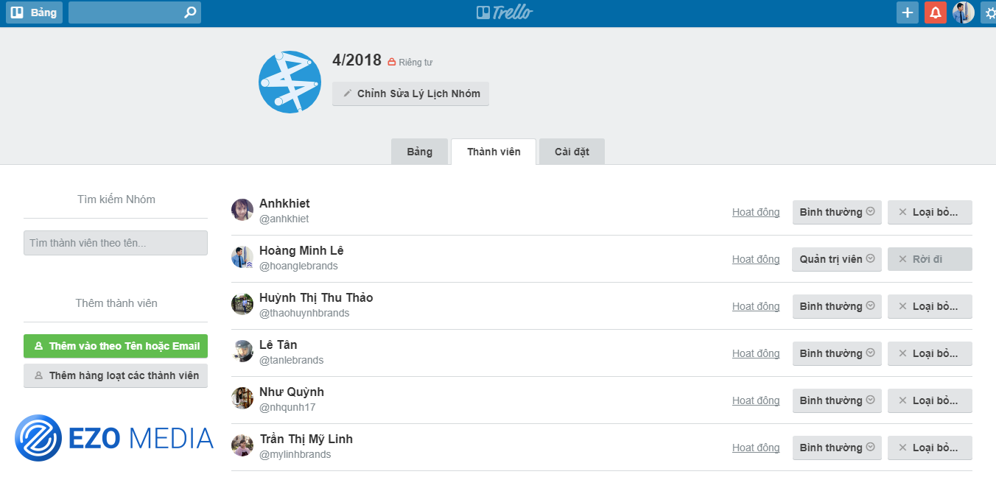The height and width of the screenshot is (477, 996).
Task: Click the Trello logo in header
Action: tap(504, 13)
